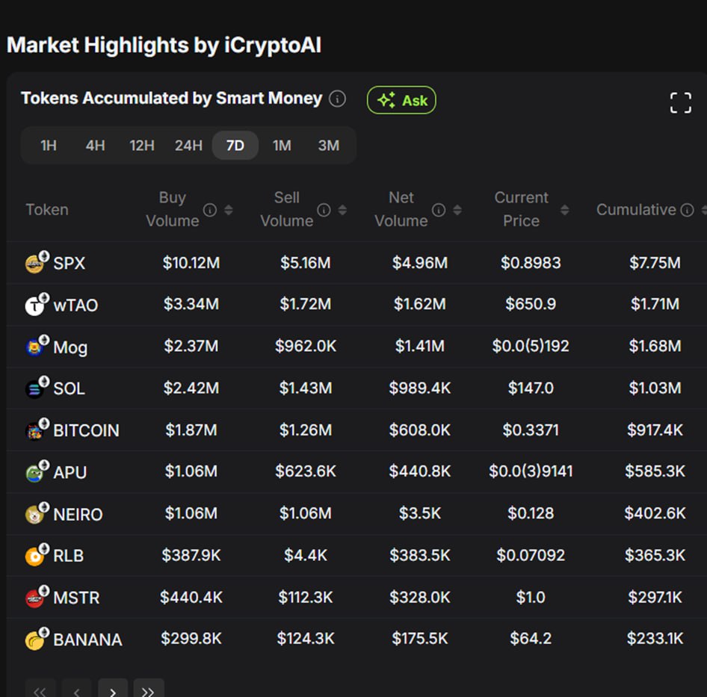This screenshot has height=697, width=707.
Task: Sort by Net Volume arrows
Action: pos(457,210)
